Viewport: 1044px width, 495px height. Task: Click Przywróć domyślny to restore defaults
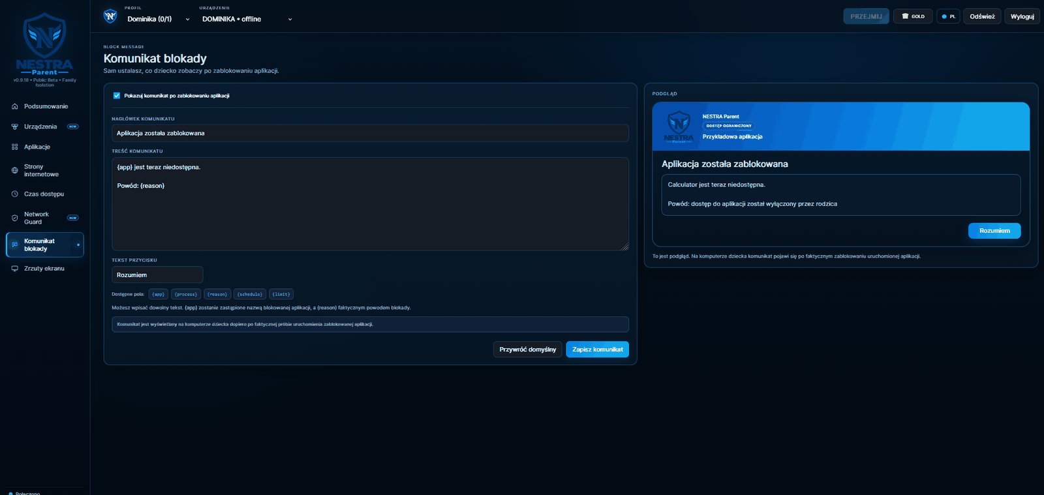528,350
